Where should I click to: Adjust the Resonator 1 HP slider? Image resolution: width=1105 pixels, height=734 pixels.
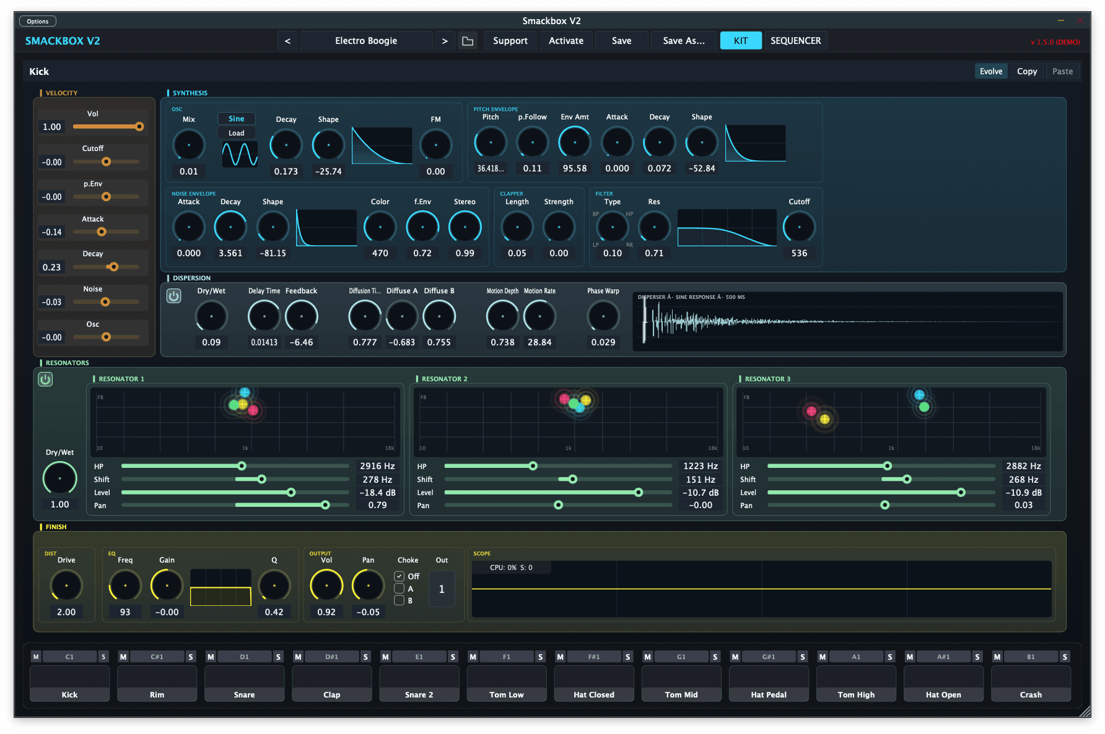(235, 466)
